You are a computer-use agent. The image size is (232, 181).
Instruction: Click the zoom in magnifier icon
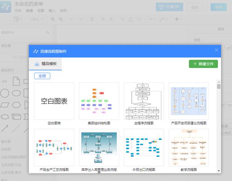click(53, 19)
